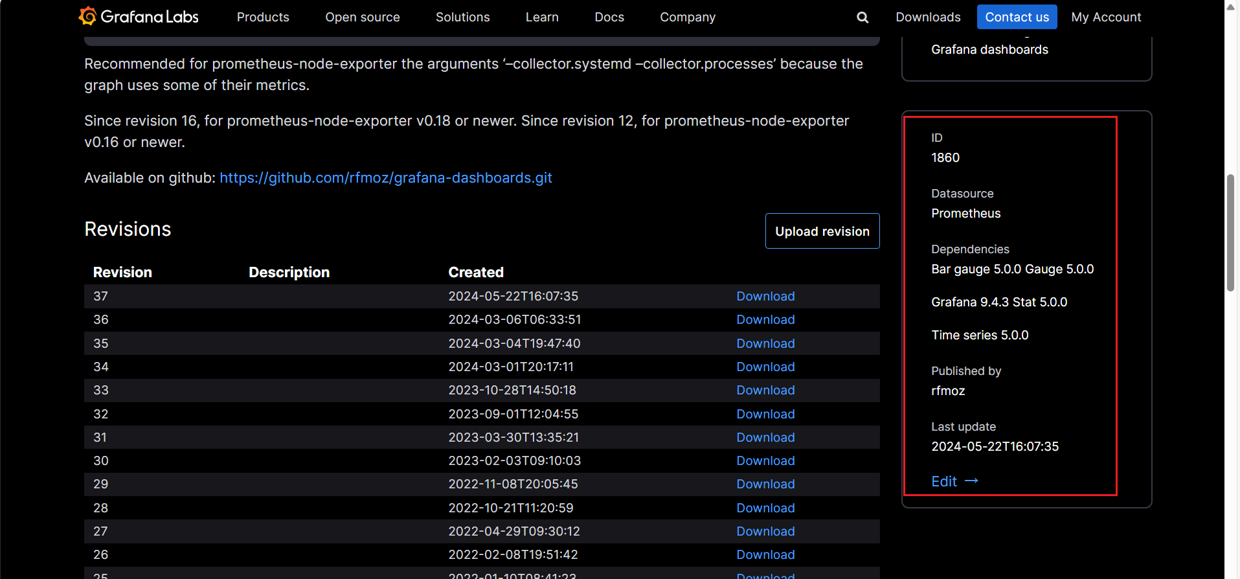The image size is (1240, 579).
Task: Click the Upload revision button
Action: pyautogui.click(x=822, y=231)
